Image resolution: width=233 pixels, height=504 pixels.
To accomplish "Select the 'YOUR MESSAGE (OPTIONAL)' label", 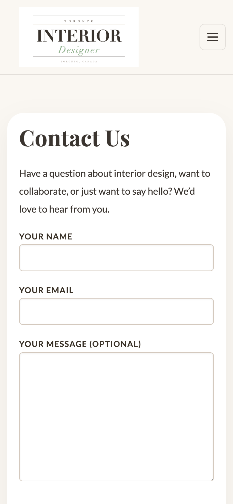I will tap(80, 344).
